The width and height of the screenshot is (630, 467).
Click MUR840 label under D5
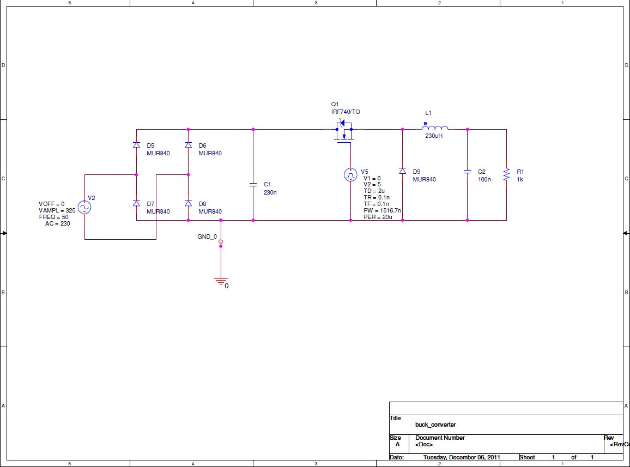coord(158,154)
